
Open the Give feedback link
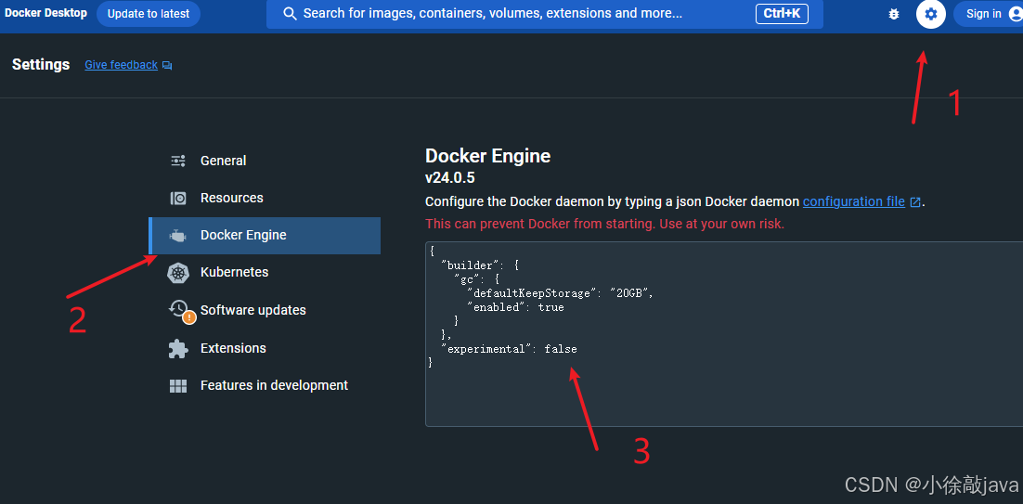coord(122,65)
